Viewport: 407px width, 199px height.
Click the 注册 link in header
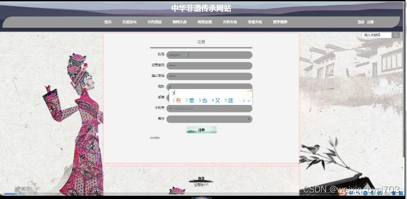(370, 22)
